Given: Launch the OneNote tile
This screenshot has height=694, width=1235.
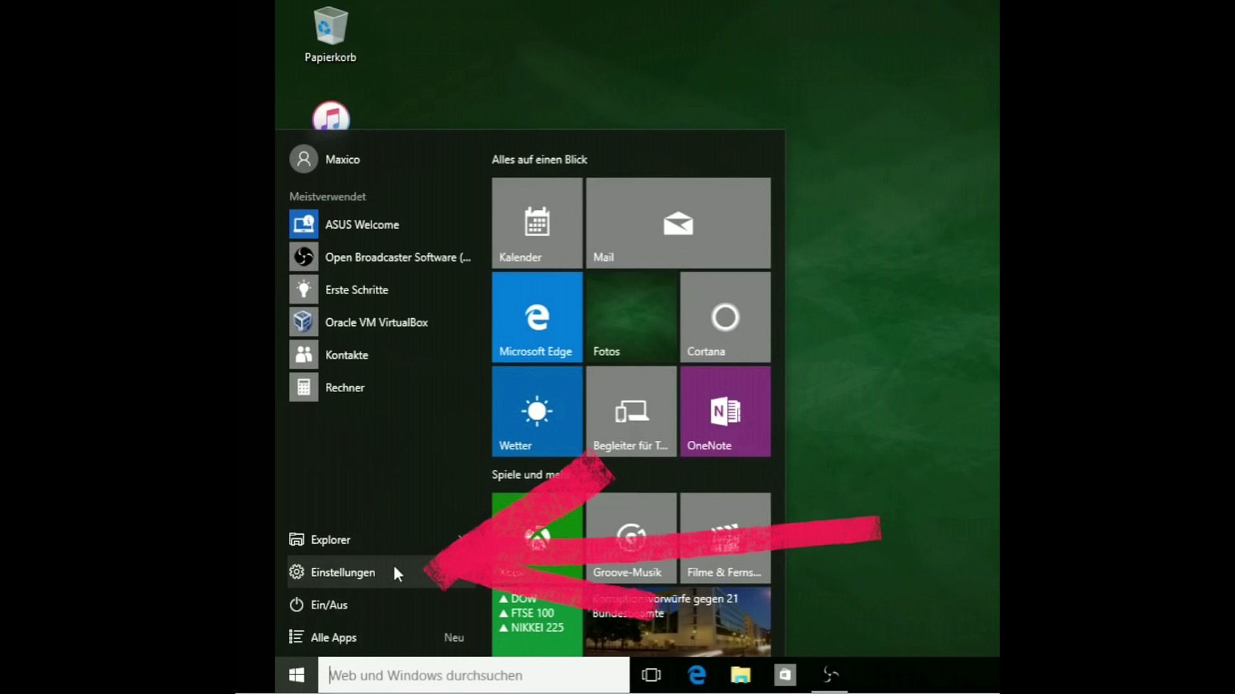Looking at the screenshot, I should [x=725, y=411].
